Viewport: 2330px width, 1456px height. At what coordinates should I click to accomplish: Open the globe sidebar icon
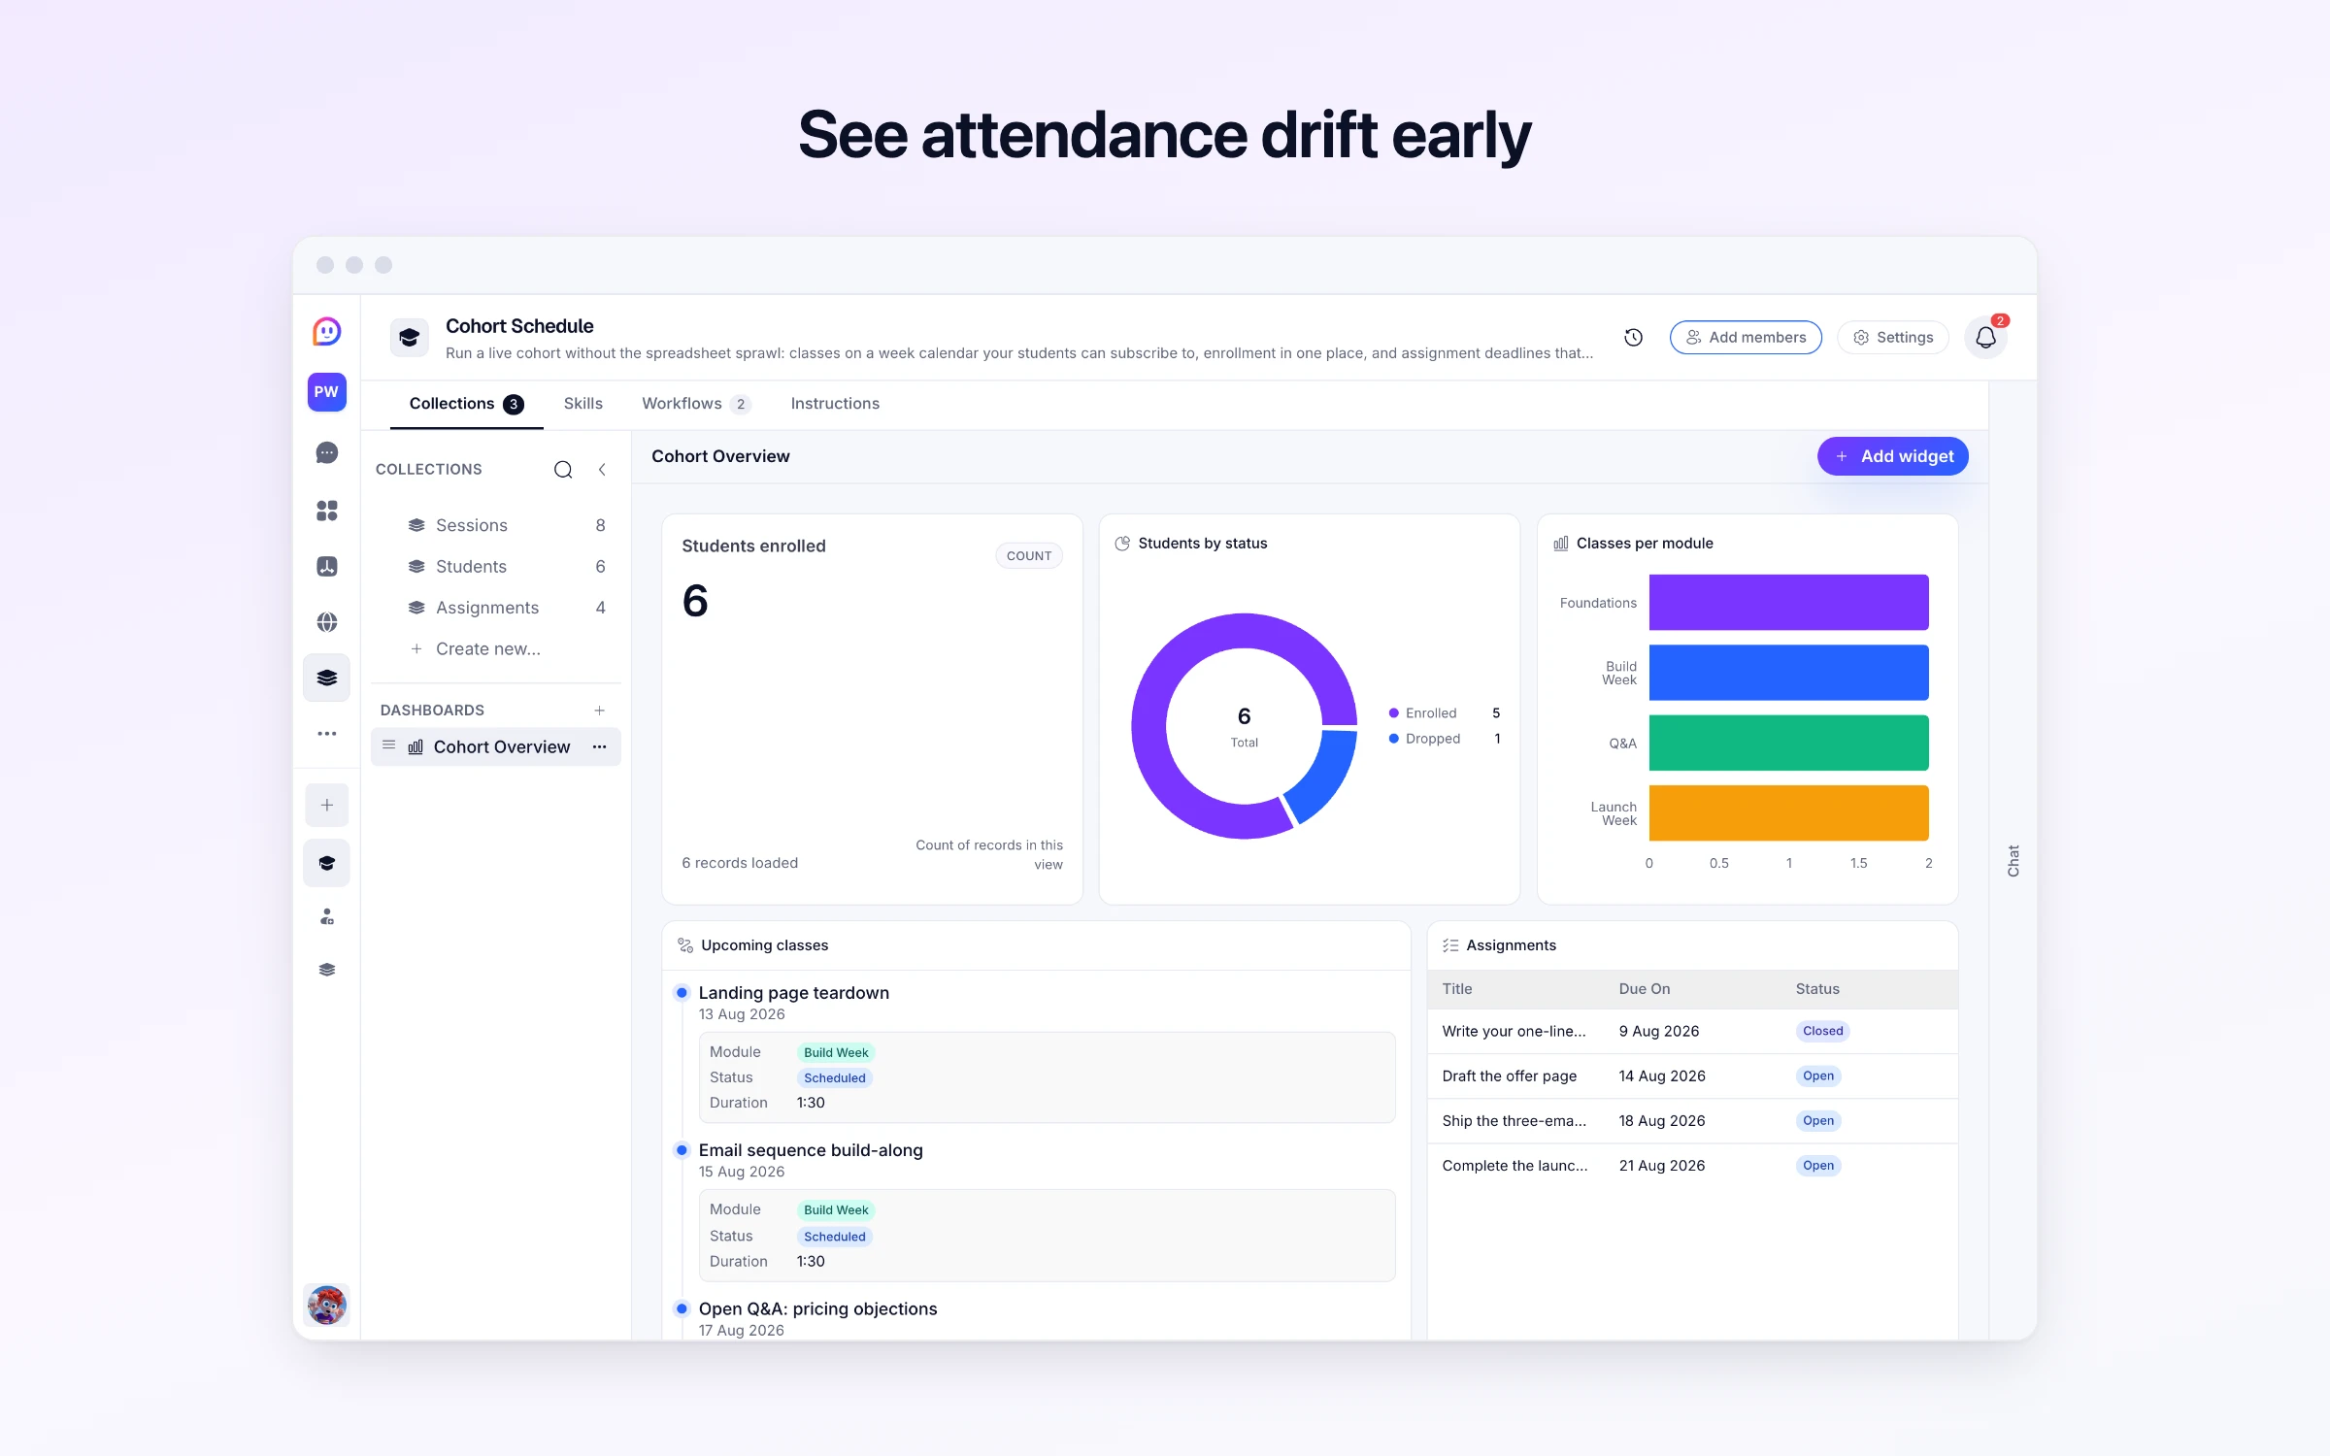326,622
